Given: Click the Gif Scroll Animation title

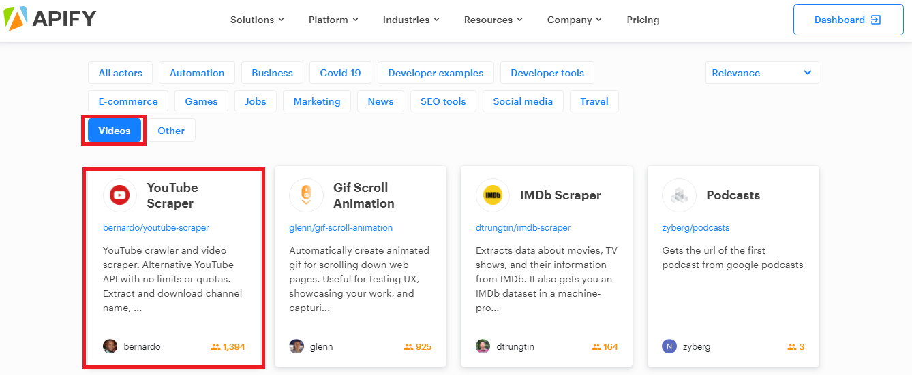Looking at the screenshot, I should (x=364, y=195).
